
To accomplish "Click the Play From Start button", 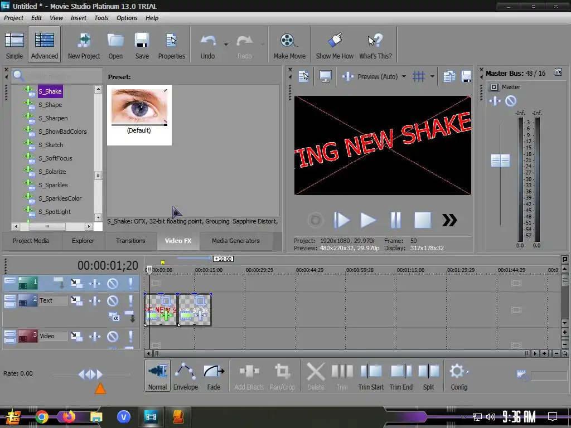I will pos(341,220).
